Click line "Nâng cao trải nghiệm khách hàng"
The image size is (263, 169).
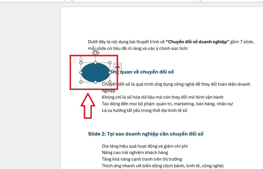coord(135,153)
